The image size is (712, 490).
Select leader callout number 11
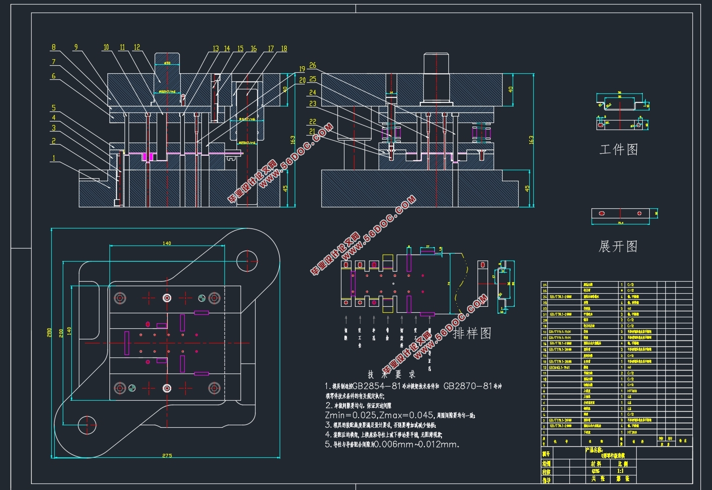pos(123,48)
